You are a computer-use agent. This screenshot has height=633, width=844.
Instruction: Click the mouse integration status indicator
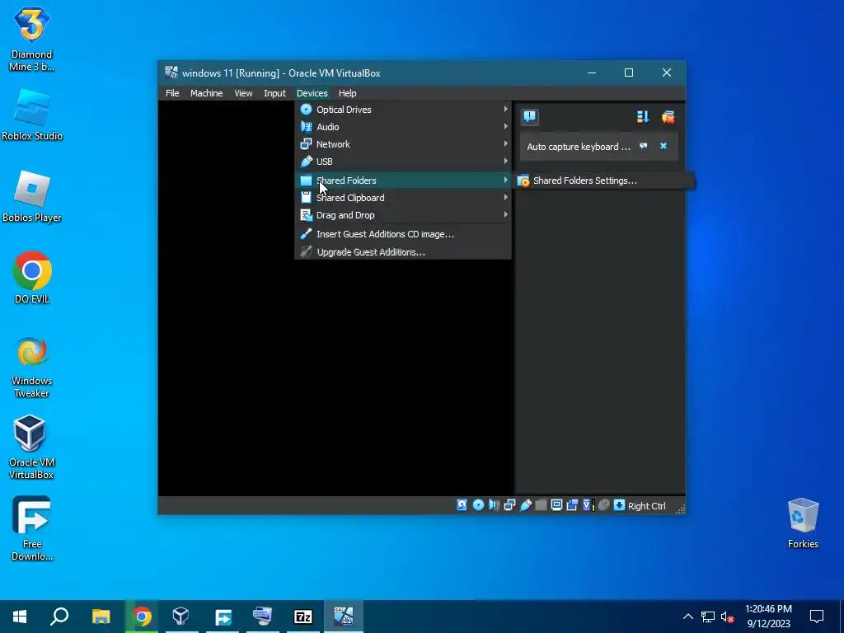tap(603, 505)
